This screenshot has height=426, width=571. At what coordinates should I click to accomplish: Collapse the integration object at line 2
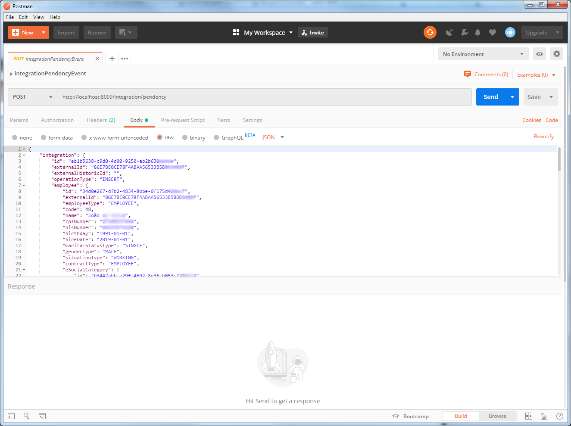pos(24,155)
